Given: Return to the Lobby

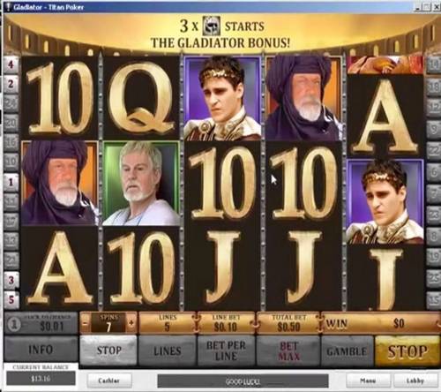Looking at the screenshot, I should tap(415, 381).
